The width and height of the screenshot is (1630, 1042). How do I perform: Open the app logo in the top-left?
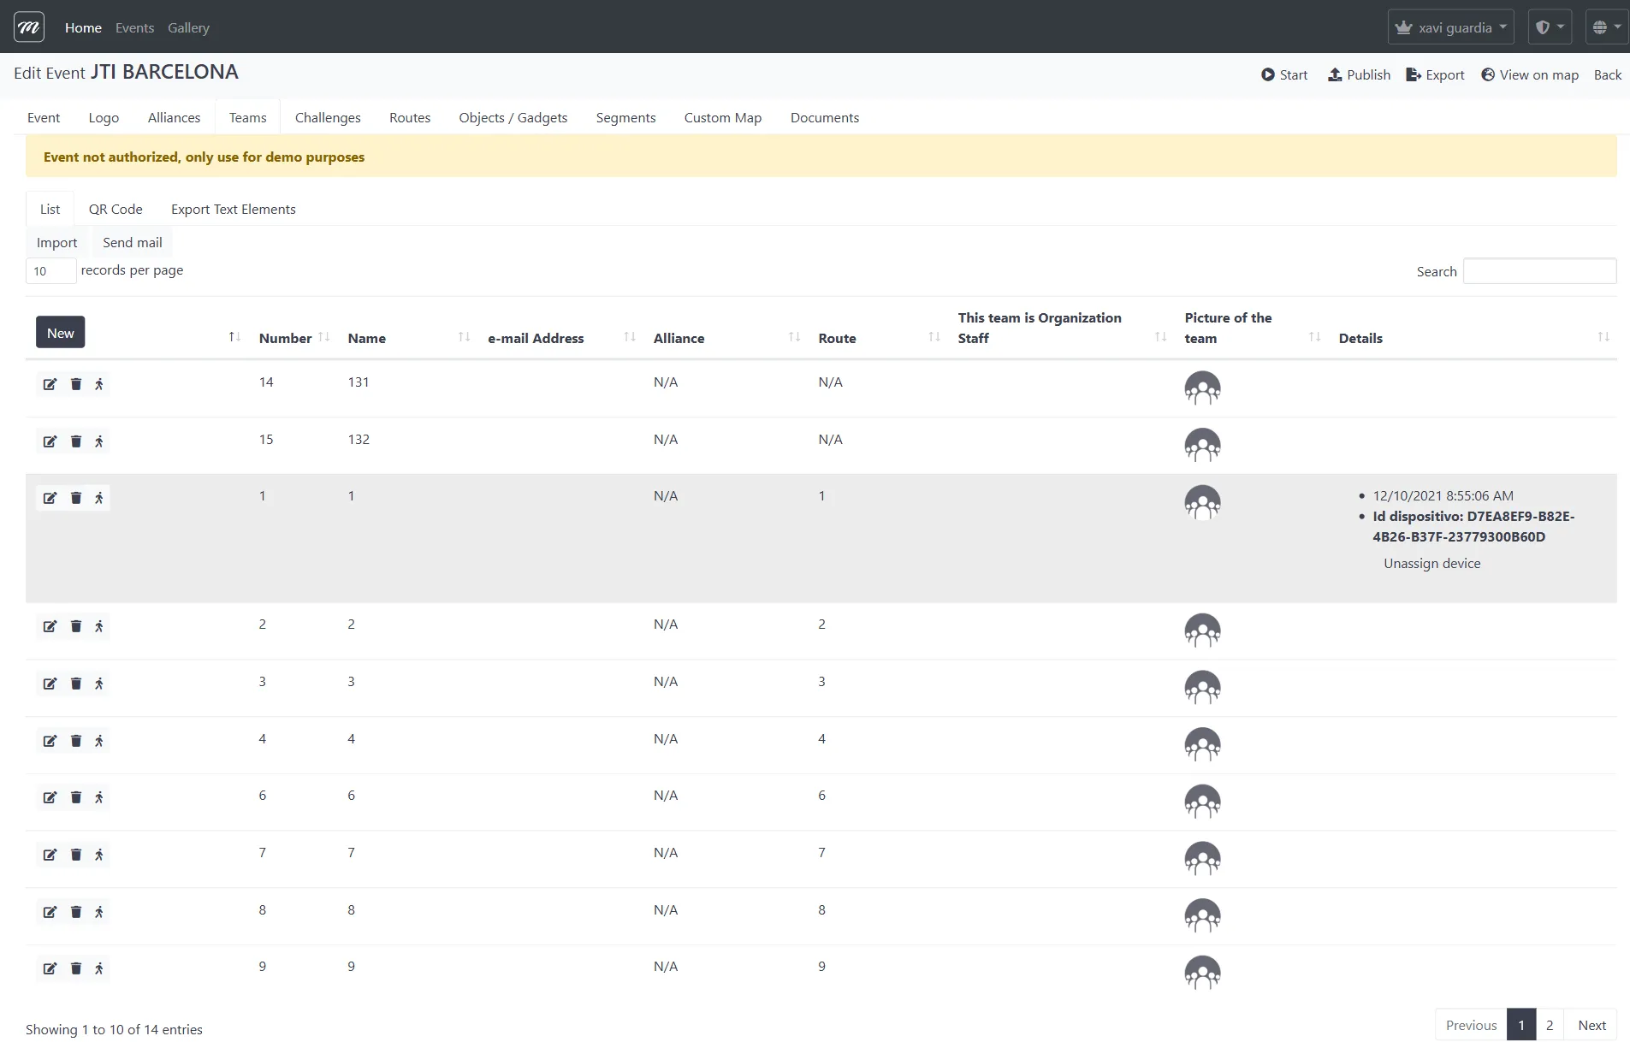[29, 27]
